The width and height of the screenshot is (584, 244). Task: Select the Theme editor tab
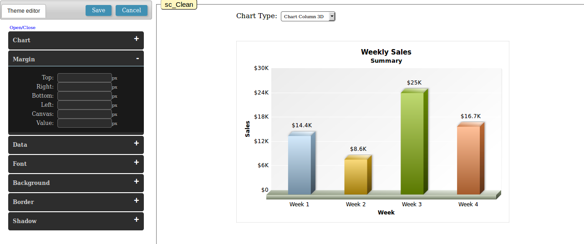coord(24,11)
